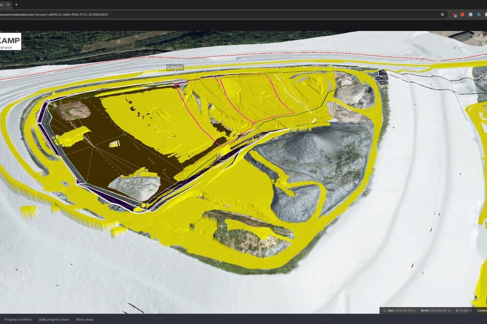This screenshot has width=487, height=324.
Task: Select the Work areas tab
Action: point(84,319)
